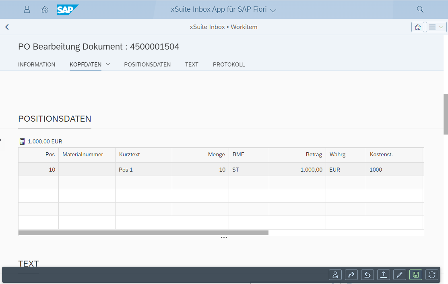Screen dimensions: 448x284
Task: Click the upload icon in footer toolbar
Action: point(383,275)
